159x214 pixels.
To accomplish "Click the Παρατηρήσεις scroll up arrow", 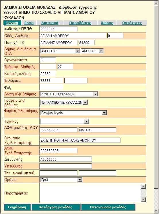I will pyautogui.click(x=144, y=186).
